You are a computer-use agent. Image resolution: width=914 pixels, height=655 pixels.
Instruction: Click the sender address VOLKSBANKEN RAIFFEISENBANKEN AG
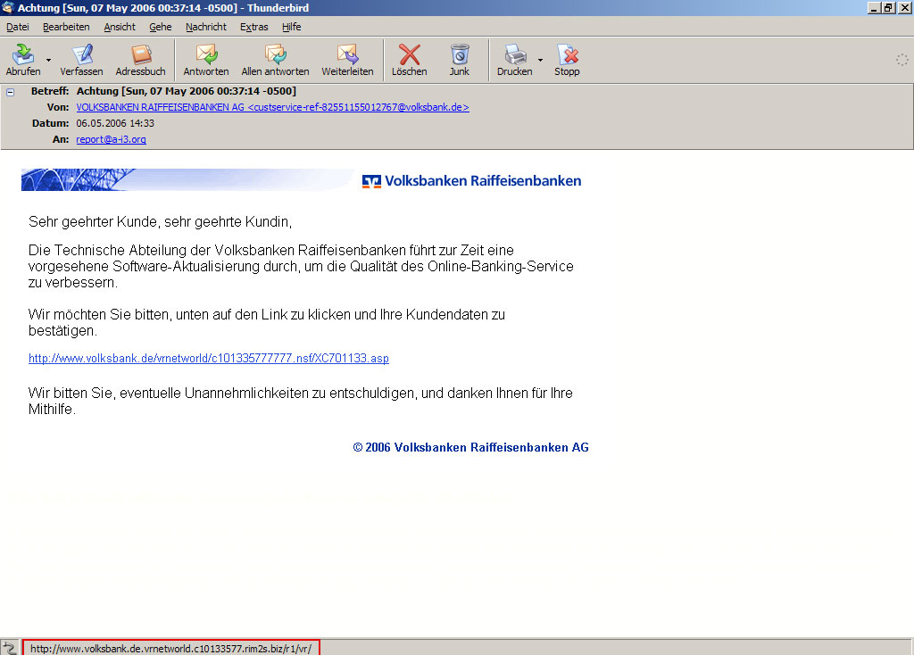coord(272,107)
